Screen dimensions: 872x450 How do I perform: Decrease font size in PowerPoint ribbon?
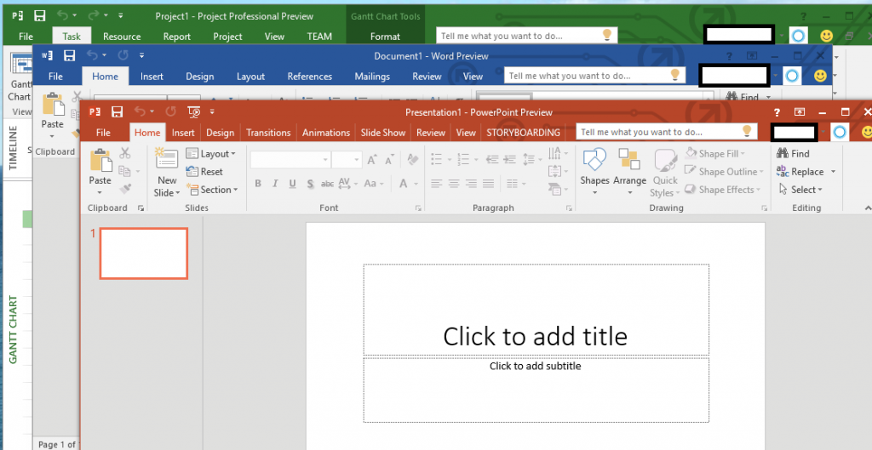(389, 160)
